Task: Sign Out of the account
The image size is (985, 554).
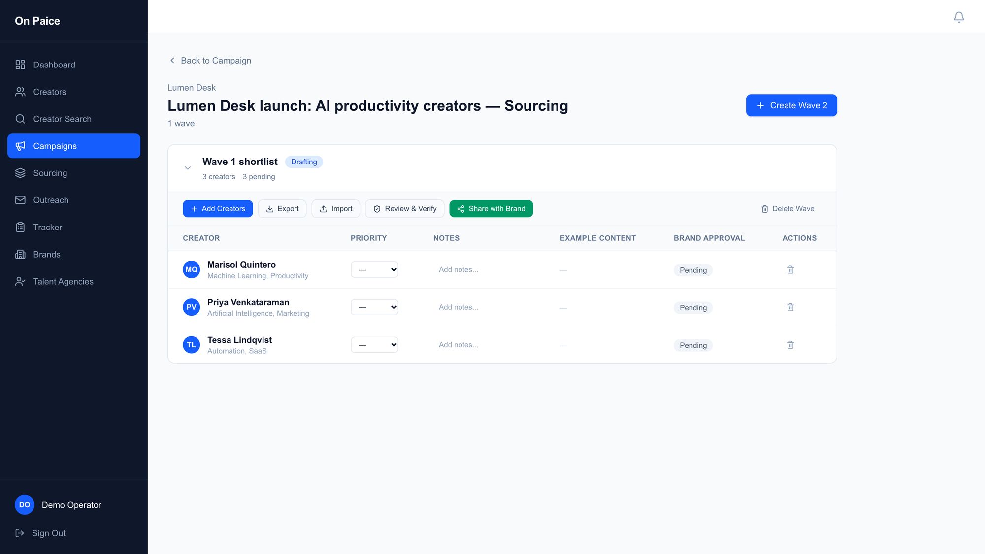Action: tap(40, 533)
